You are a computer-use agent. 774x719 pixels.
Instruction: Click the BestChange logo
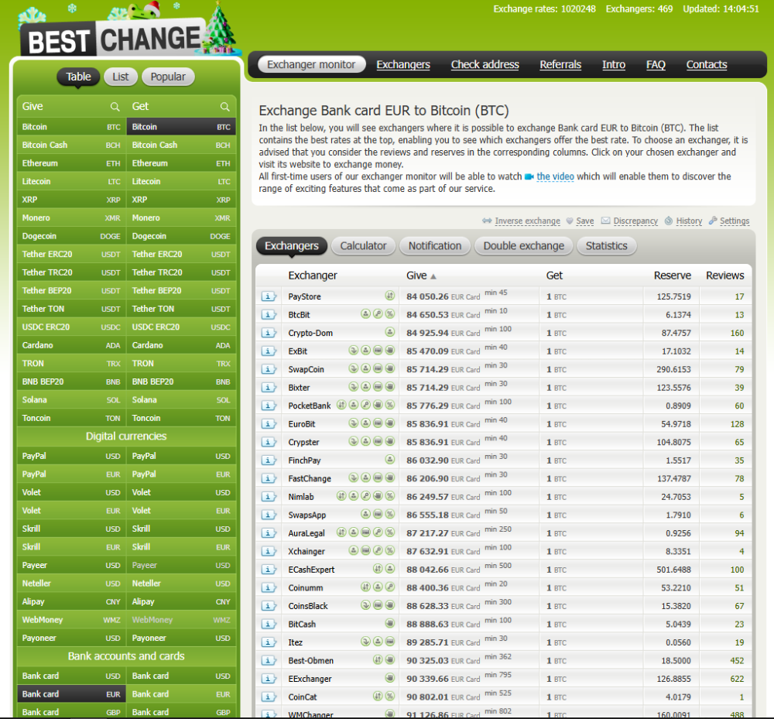(x=112, y=39)
